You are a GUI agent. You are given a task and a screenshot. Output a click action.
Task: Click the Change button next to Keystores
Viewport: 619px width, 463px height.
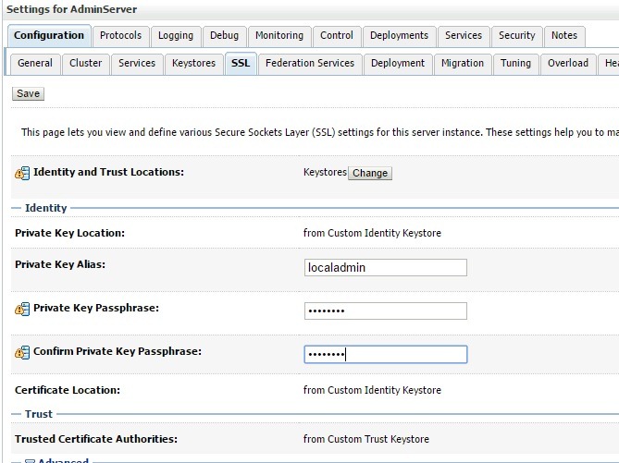370,173
